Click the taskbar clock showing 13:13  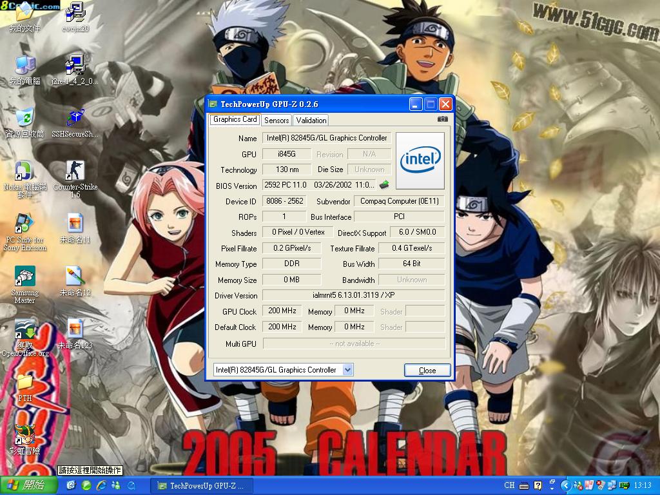643,486
